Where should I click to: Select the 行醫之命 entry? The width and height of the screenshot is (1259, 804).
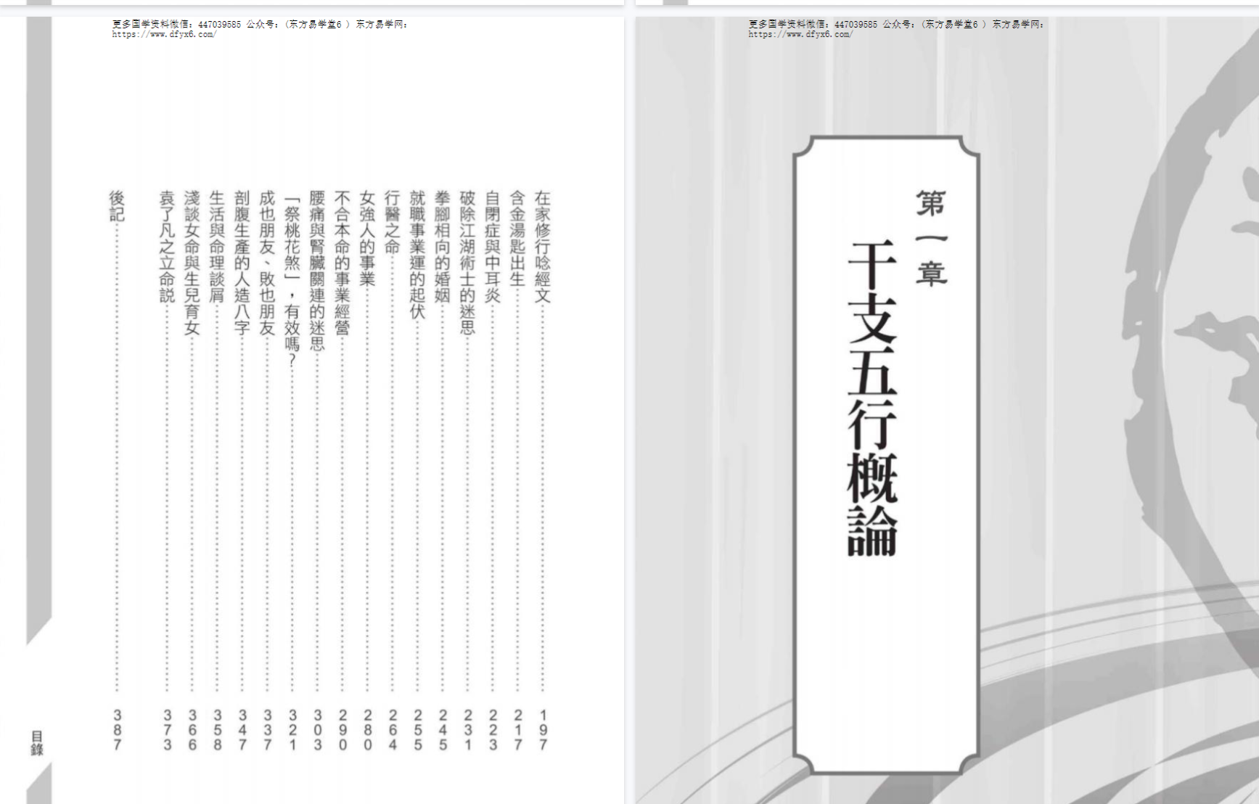(393, 222)
